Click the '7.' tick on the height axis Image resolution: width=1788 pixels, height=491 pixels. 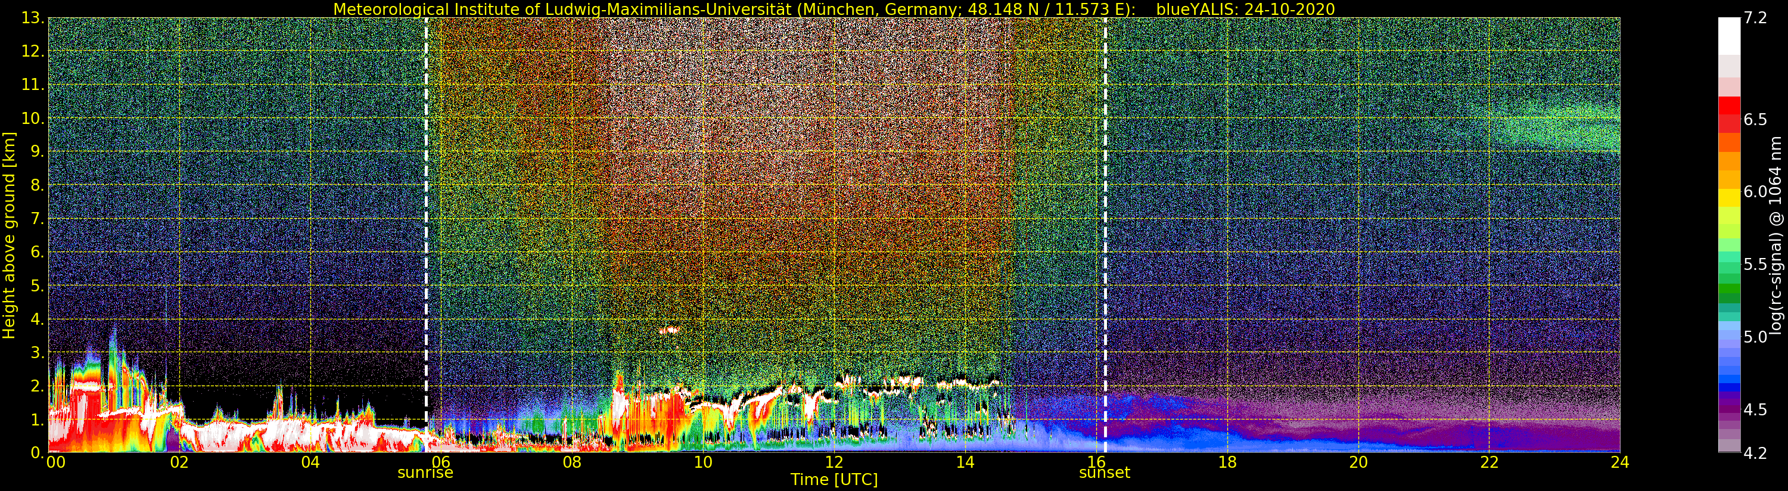37,219
